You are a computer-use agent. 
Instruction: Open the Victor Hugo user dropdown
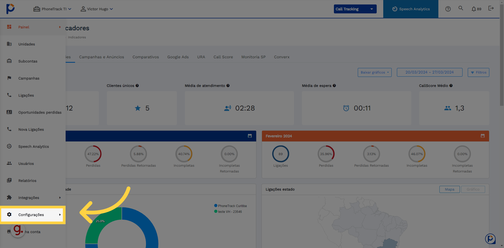point(97,9)
